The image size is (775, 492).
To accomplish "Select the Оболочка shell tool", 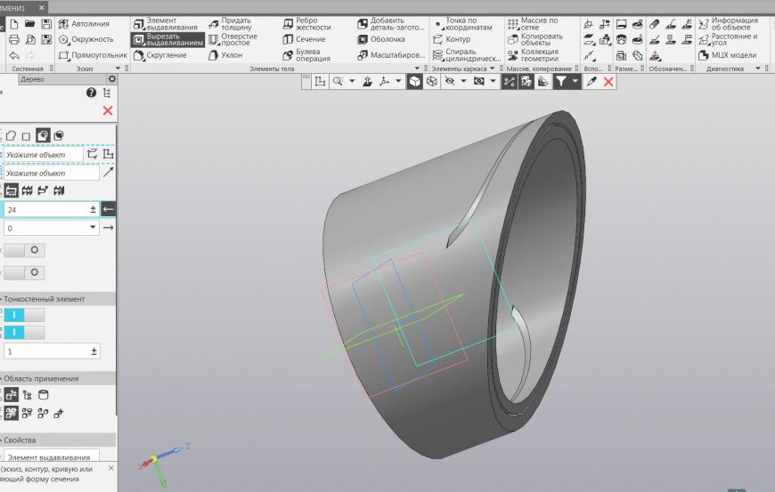I will pos(381,39).
